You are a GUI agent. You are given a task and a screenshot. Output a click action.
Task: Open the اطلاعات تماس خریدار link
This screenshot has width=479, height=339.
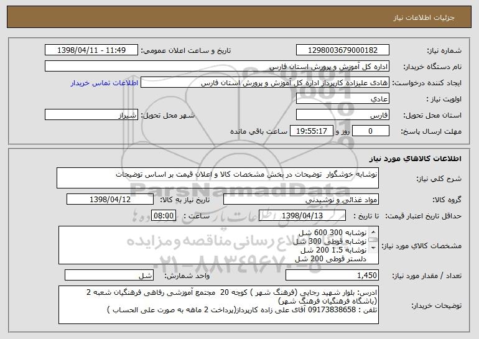pos(105,83)
